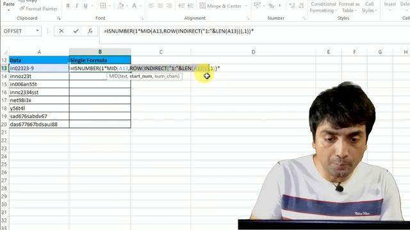Click the Accounting Number Format icon
Image resolution: width=410 pixels, height=230 pixels.
258,6
